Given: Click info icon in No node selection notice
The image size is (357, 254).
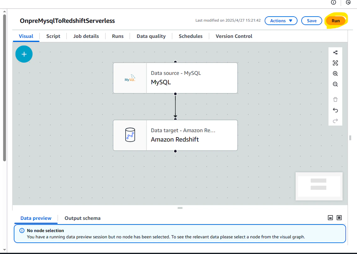Looking at the screenshot, I should 22,231.
